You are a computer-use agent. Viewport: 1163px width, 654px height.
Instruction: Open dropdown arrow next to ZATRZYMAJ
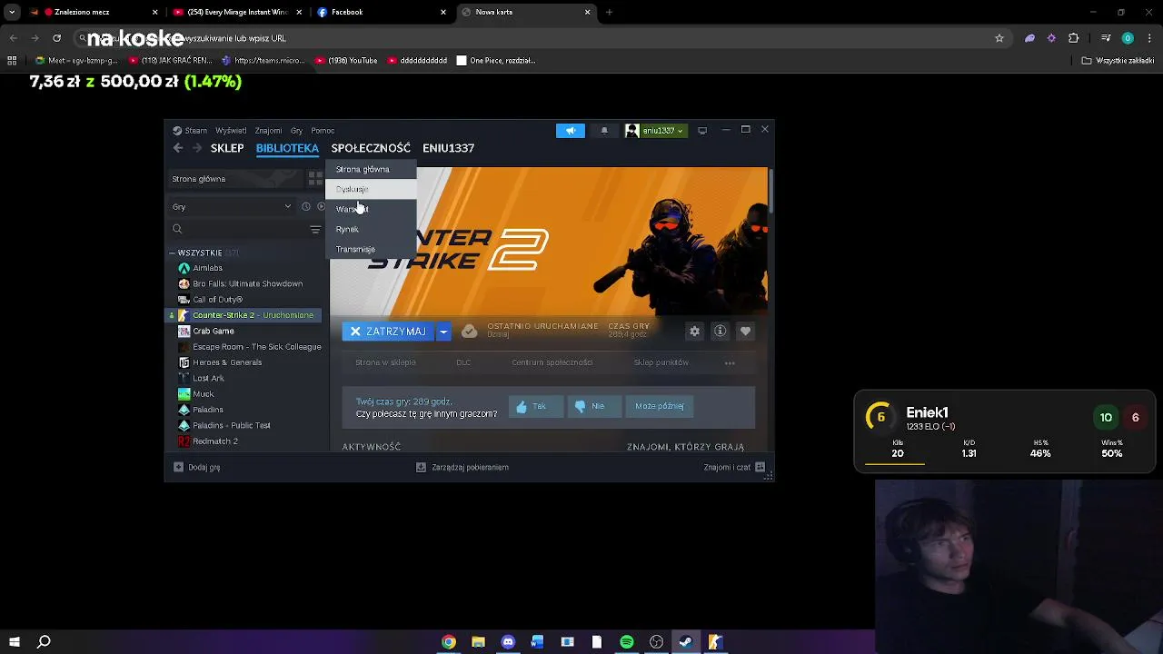point(443,332)
